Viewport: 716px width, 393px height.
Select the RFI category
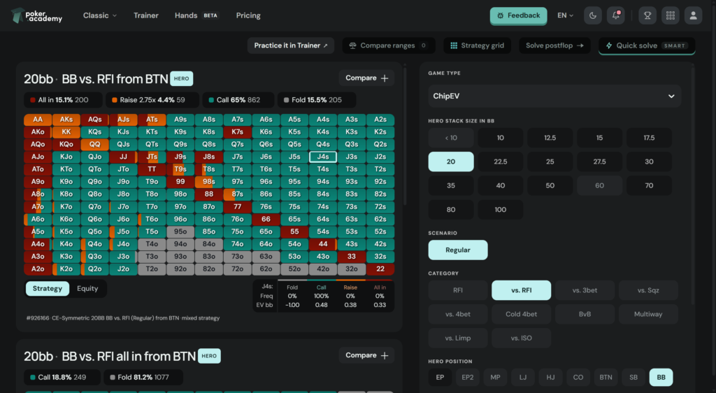click(457, 290)
